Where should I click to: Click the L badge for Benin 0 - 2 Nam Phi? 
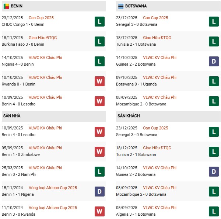click(x=99, y=171)
